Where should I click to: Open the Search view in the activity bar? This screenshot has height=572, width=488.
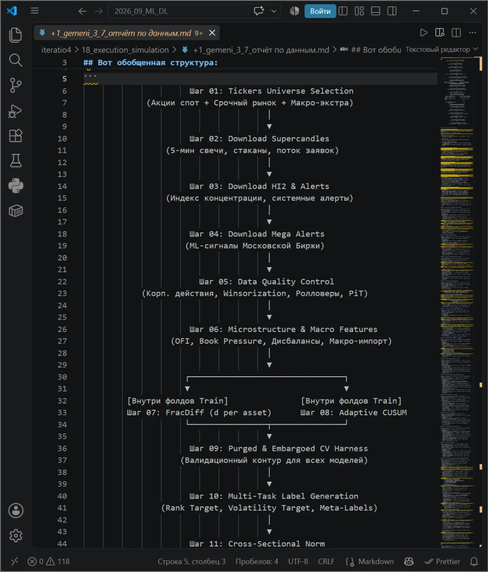tap(16, 60)
